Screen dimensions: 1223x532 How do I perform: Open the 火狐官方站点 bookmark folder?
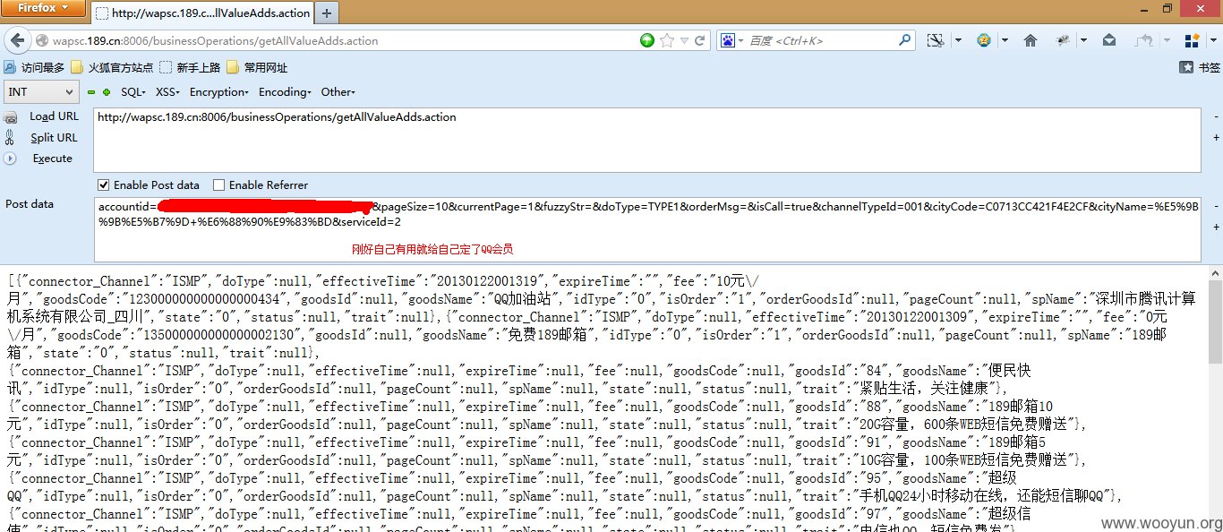tap(112, 67)
